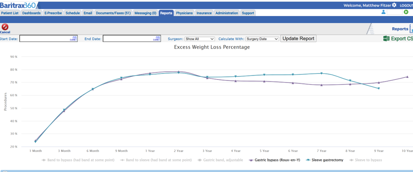Open the Support tab

(248, 13)
